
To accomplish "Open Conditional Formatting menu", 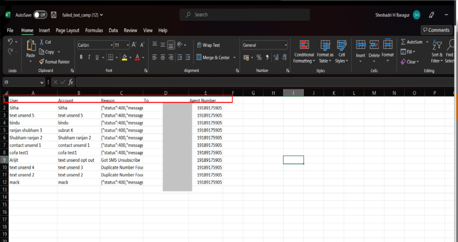I will pyautogui.click(x=304, y=52).
